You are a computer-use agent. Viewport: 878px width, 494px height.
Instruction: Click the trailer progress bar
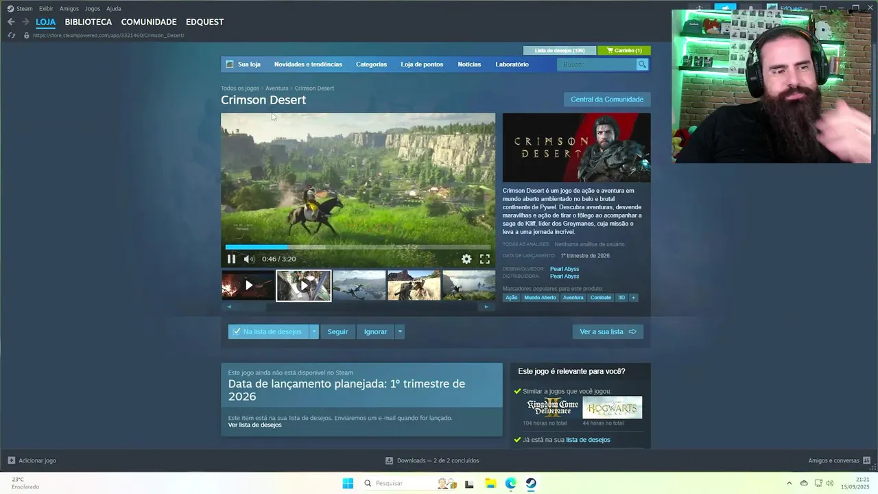pyautogui.click(x=357, y=247)
